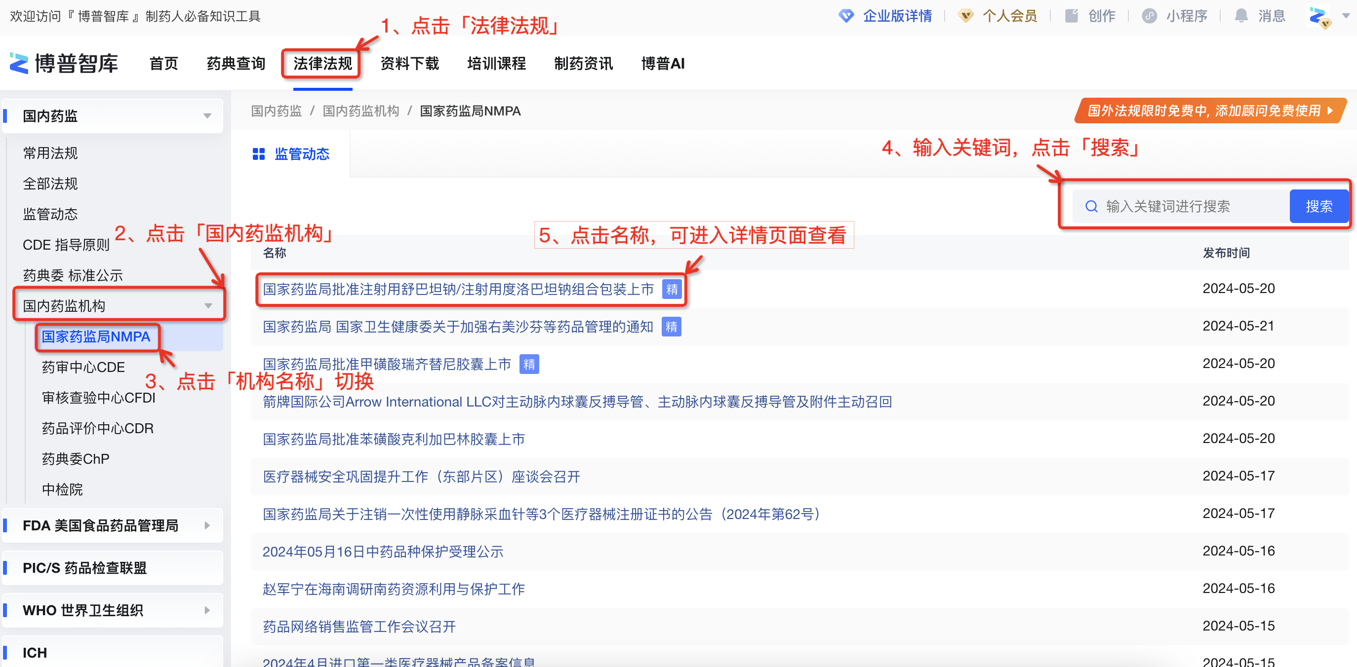Select 药典委 标准公示 in the sidebar
Screen dimensions: 1357x667
tap(73, 275)
